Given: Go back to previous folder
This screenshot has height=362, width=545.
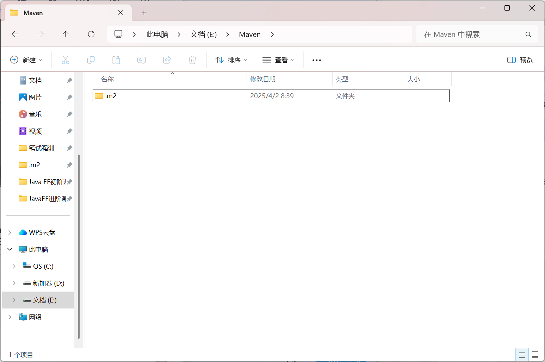Looking at the screenshot, I should tap(15, 34).
